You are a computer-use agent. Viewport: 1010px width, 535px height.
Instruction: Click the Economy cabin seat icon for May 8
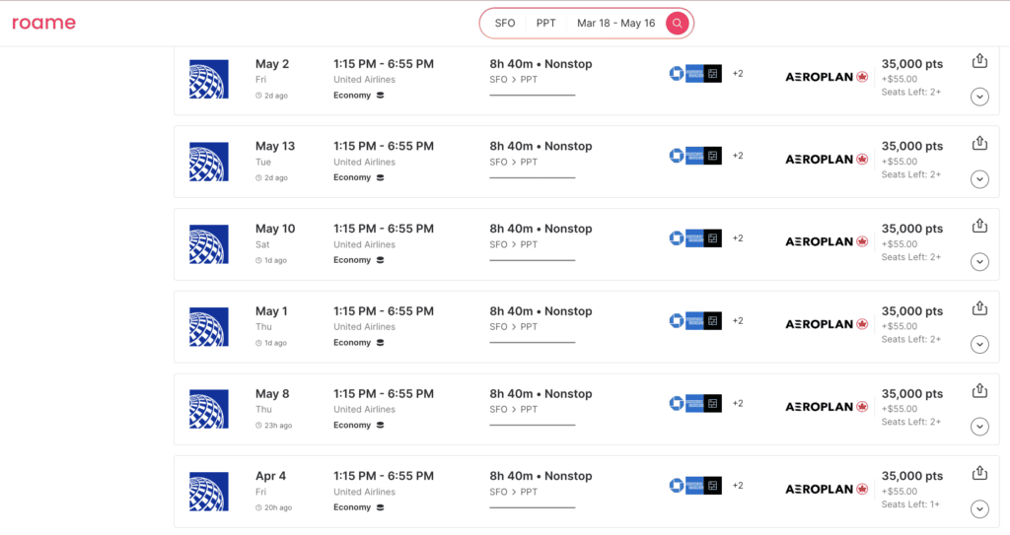381,426
